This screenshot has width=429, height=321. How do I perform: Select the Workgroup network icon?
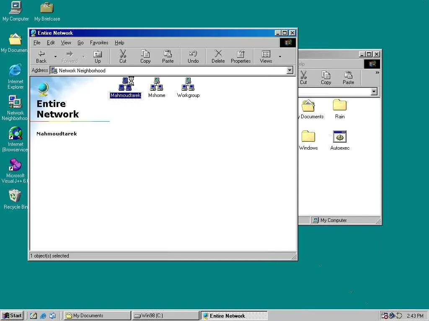188,87
